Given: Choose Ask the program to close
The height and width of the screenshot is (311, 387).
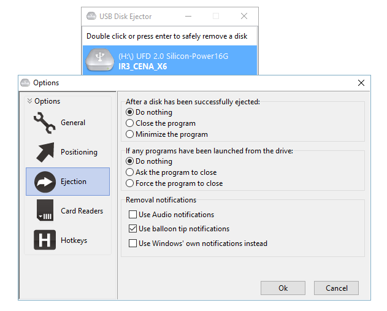Looking at the screenshot, I should pyautogui.click(x=129, y=172).
